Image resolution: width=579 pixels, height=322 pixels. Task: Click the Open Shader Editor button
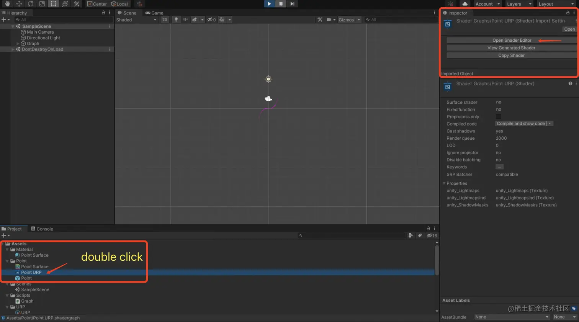click(512, 40)
